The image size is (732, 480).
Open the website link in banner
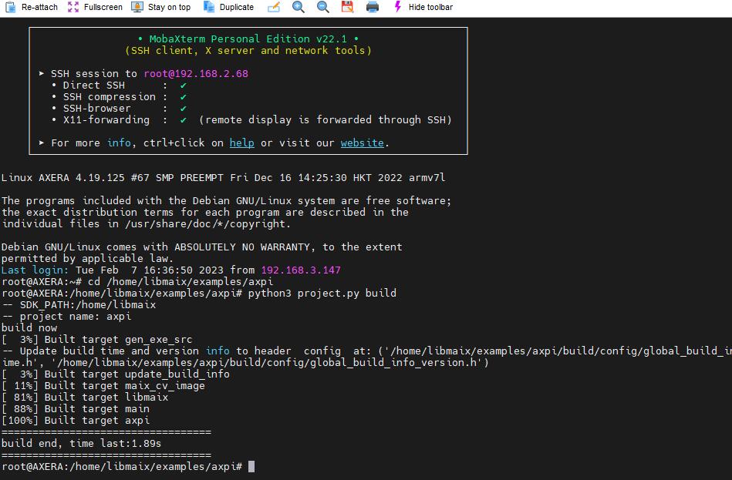tap(363, 143)
